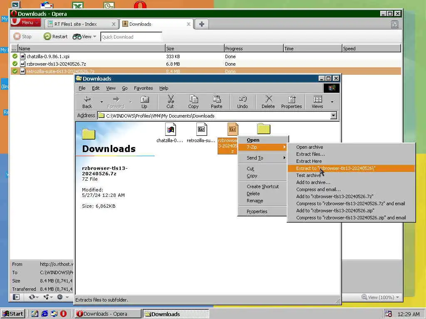Open the Help menu in Explorer

[x=164, y=88]
